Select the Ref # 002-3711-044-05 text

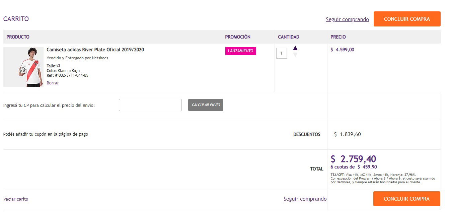(67, 75)
